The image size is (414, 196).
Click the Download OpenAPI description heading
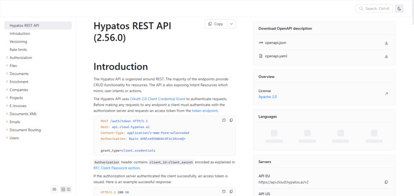tap(285, 28)
